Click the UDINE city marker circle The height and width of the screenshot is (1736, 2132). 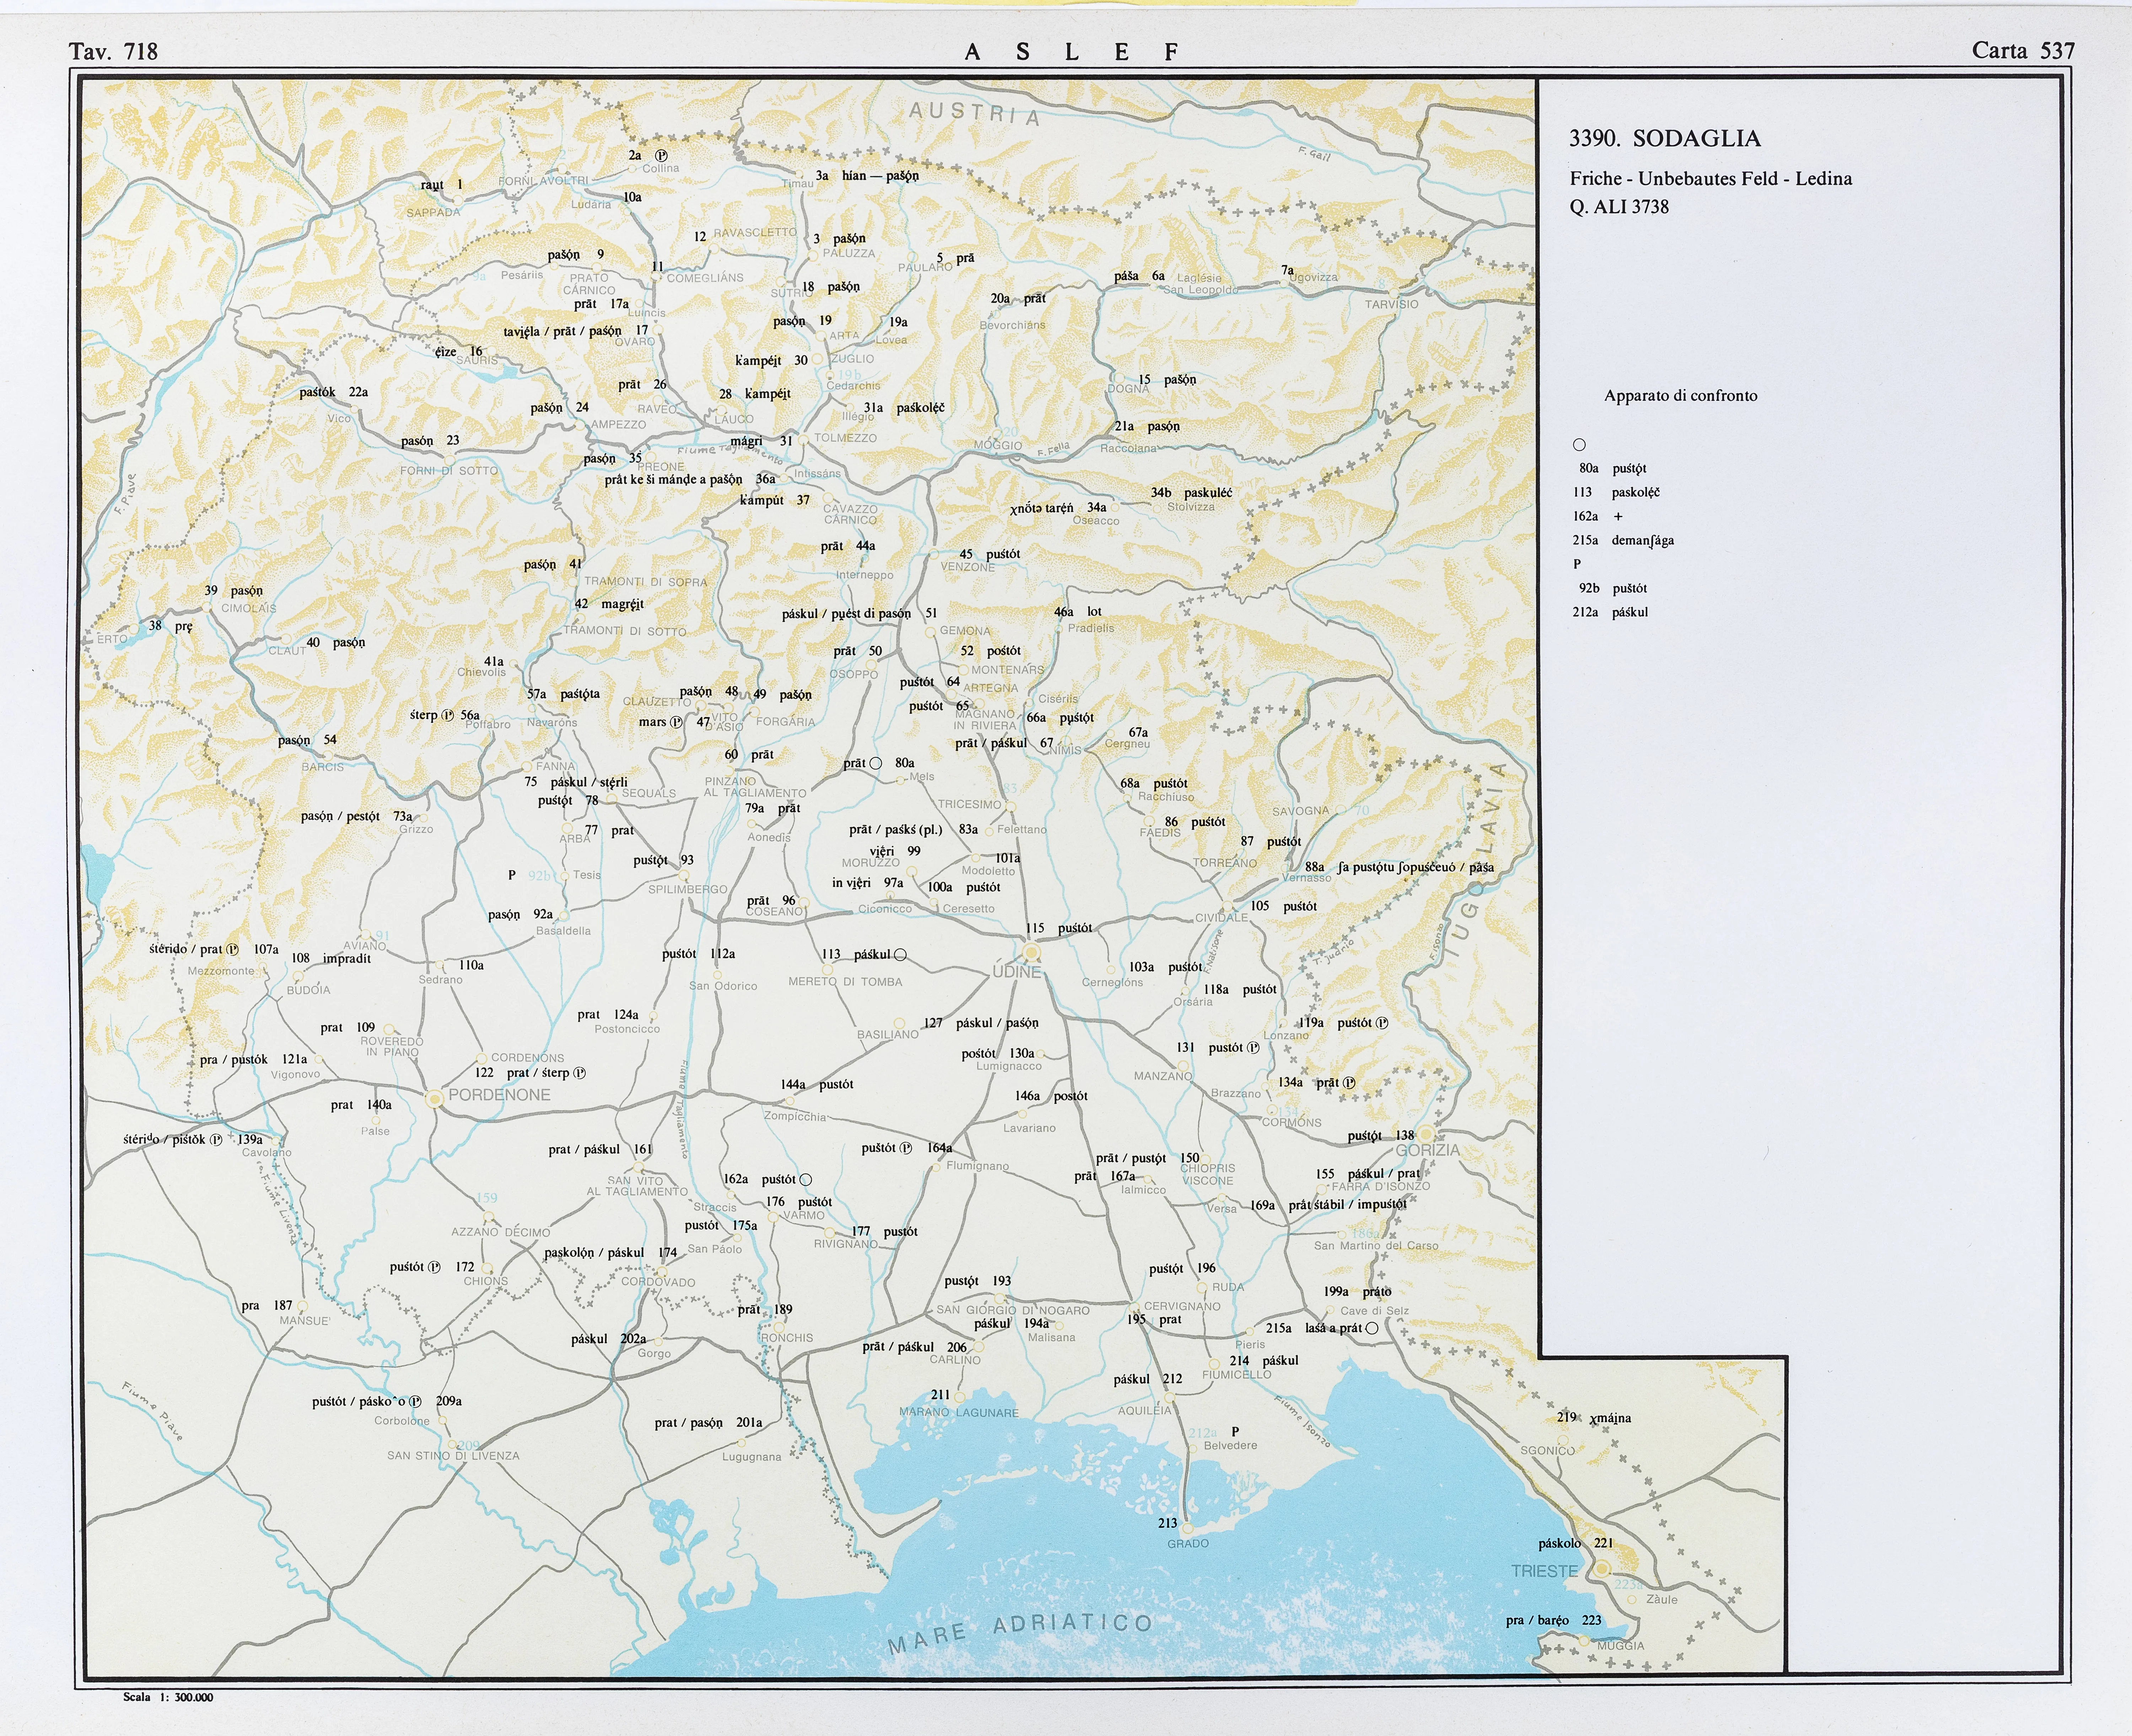[x=1032, y=953]
